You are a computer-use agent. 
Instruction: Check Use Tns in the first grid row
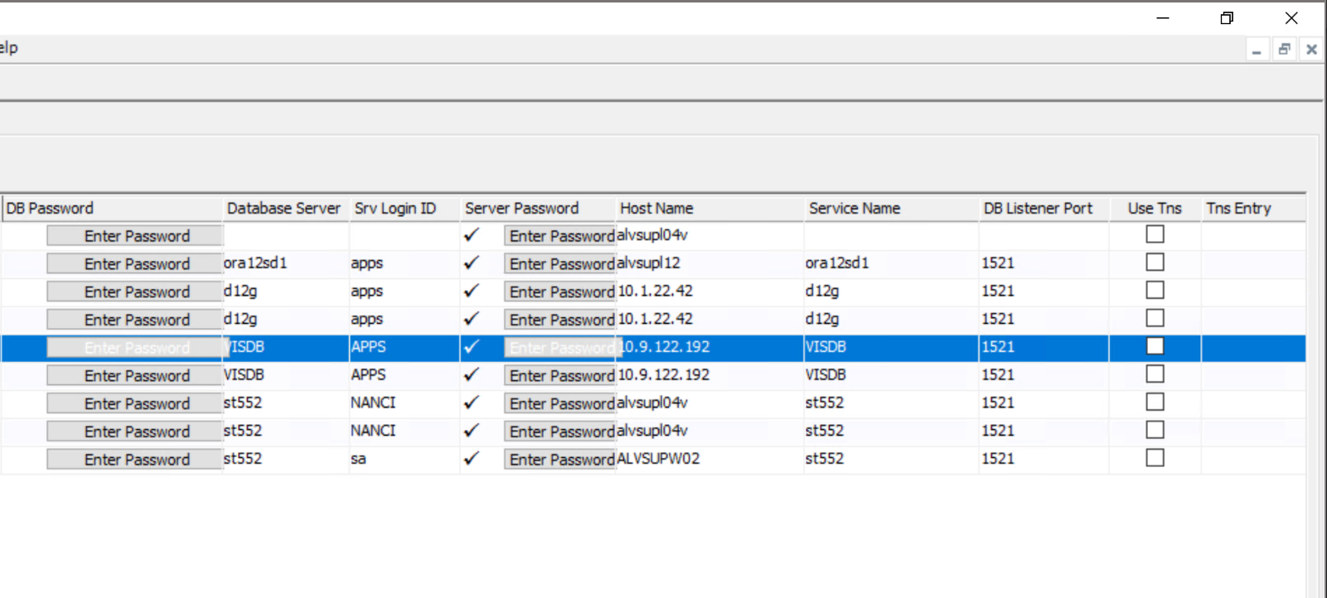pos(1155,234)
